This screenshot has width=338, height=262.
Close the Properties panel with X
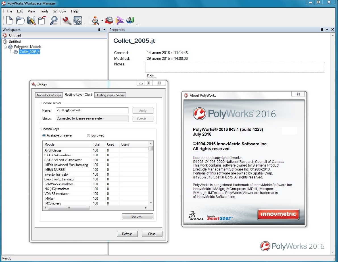tap(333, 29)
